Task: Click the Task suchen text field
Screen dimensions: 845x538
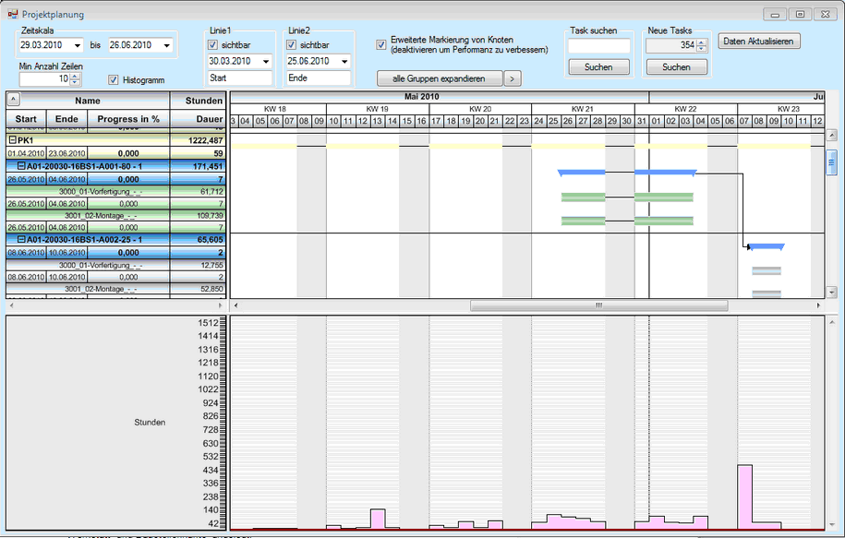Action: pos(598,45)
